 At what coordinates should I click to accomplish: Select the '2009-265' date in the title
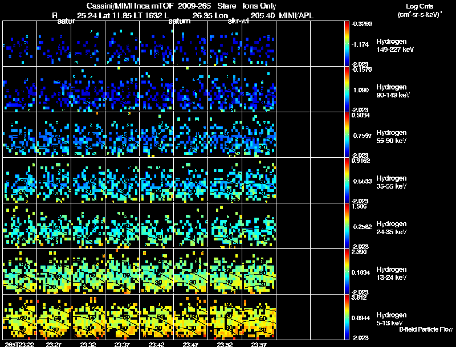click(194, 6)
